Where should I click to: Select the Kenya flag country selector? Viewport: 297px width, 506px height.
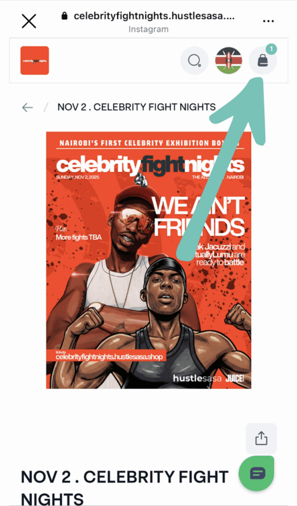click(x=229, y=61)
